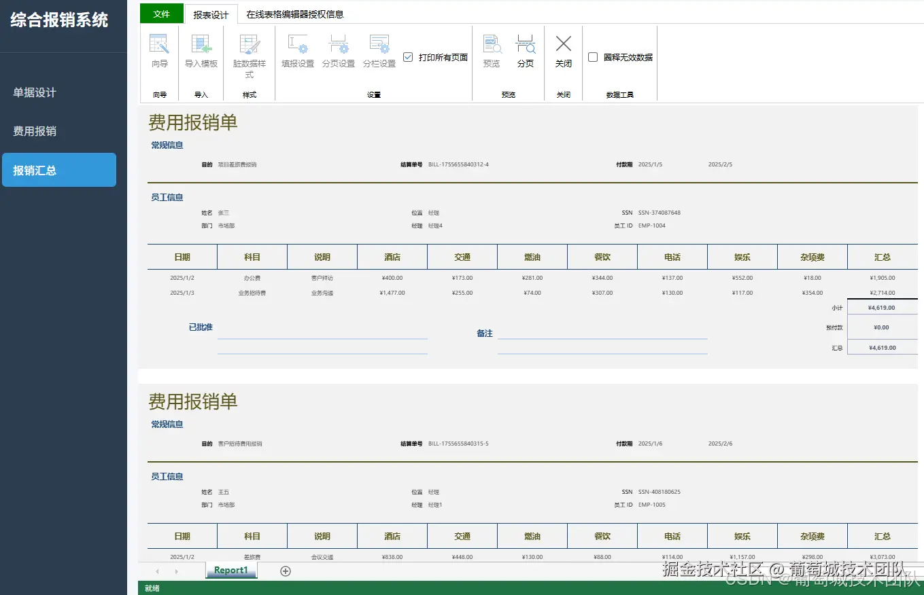Click the 备注 remarks line field
This screenshot has width=924, height=595.
tap(602, 331)
